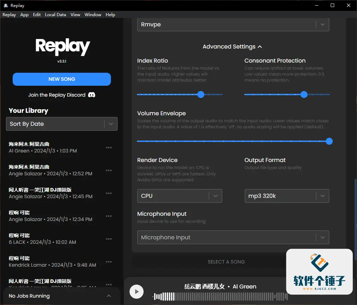The image size is (357, 305).
Task: Click the settings panel vertical scrollbar
Action: point(355,219)
